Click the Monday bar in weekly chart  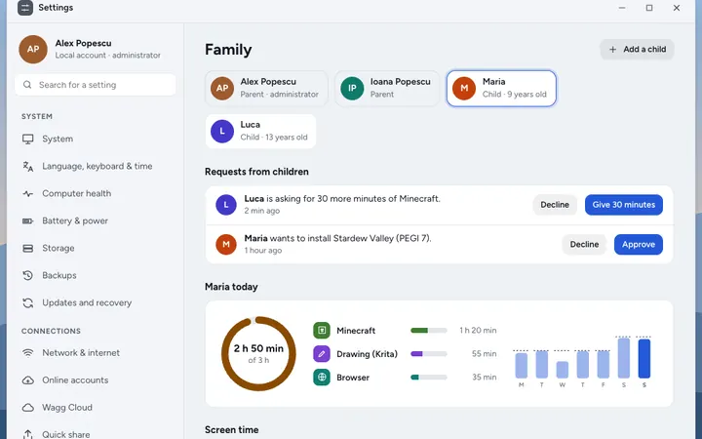point(521,366)
